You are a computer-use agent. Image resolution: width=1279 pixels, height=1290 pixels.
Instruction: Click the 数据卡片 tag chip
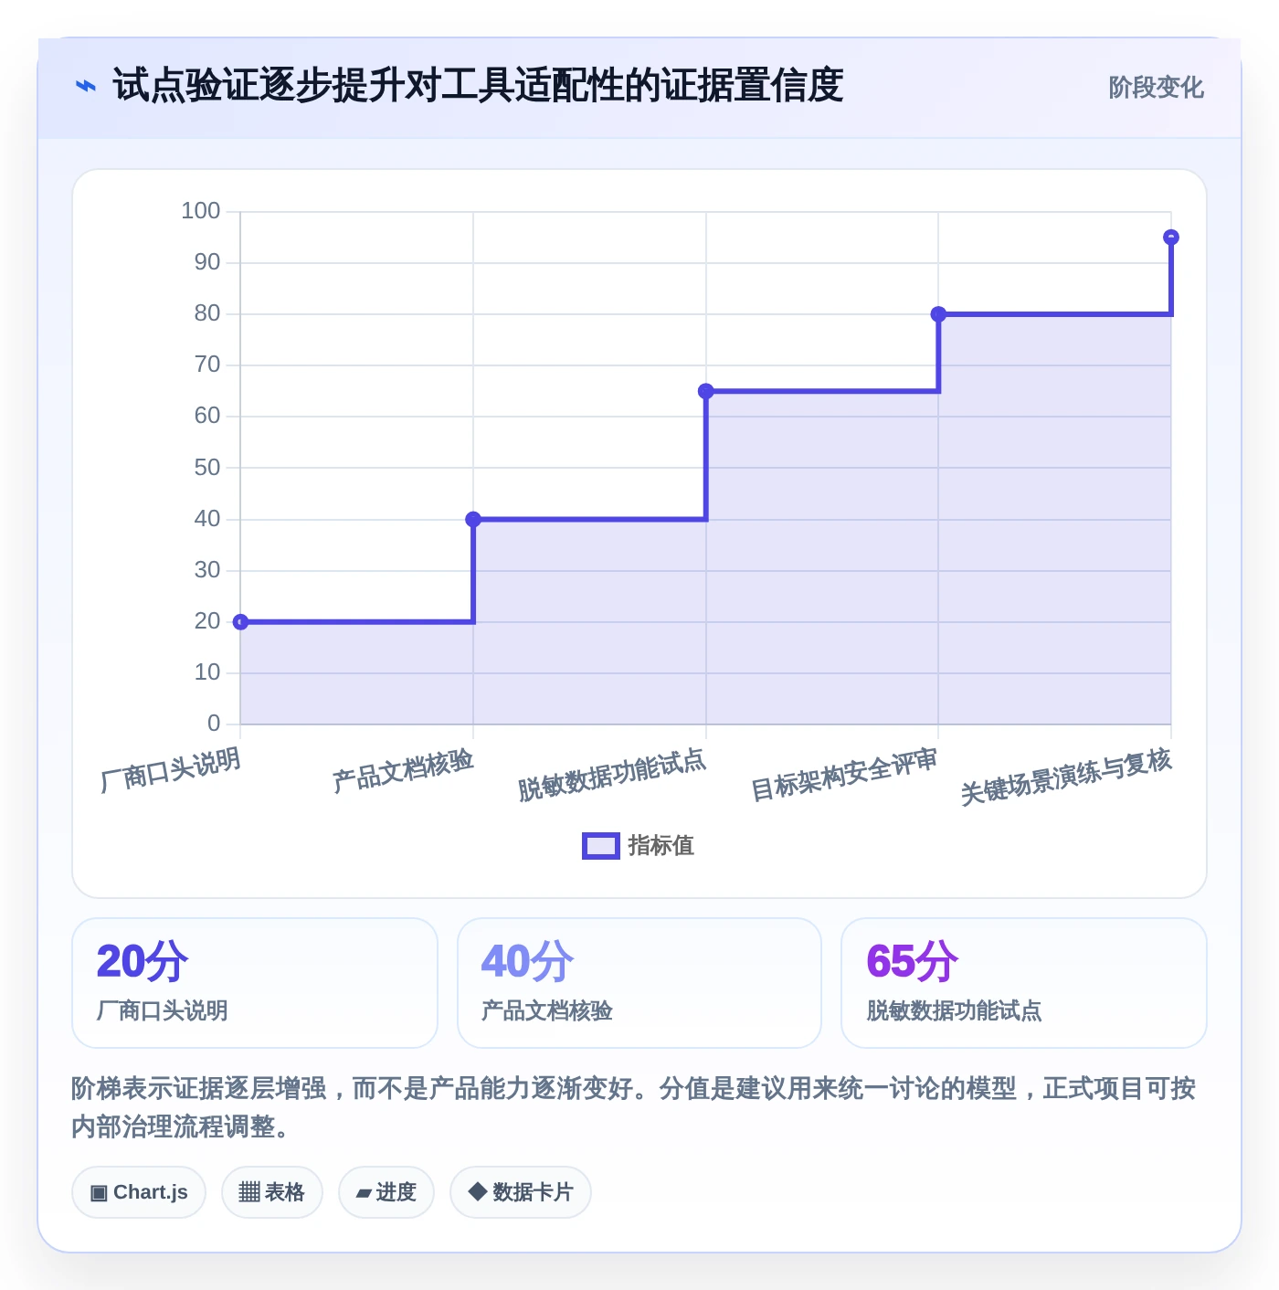coord(521,1192)
